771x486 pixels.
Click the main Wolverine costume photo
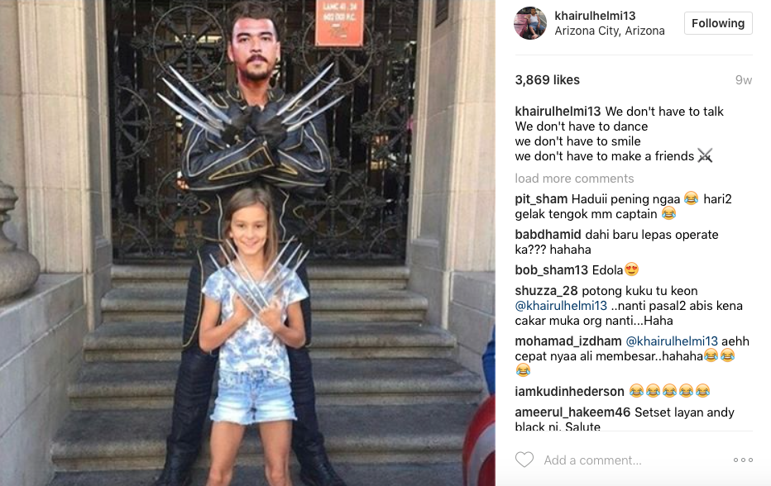point(247,243)
